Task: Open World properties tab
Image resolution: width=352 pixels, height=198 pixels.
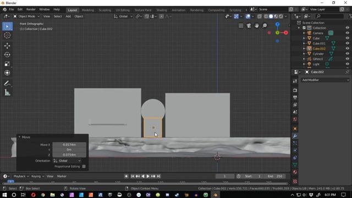Action: [x=295, y=119]
